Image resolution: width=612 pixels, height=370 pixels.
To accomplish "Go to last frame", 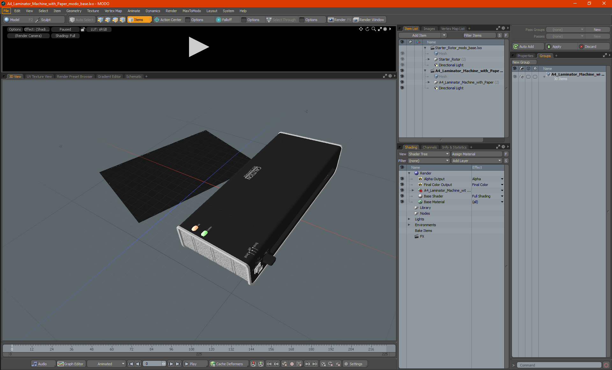I will point(178,364).
